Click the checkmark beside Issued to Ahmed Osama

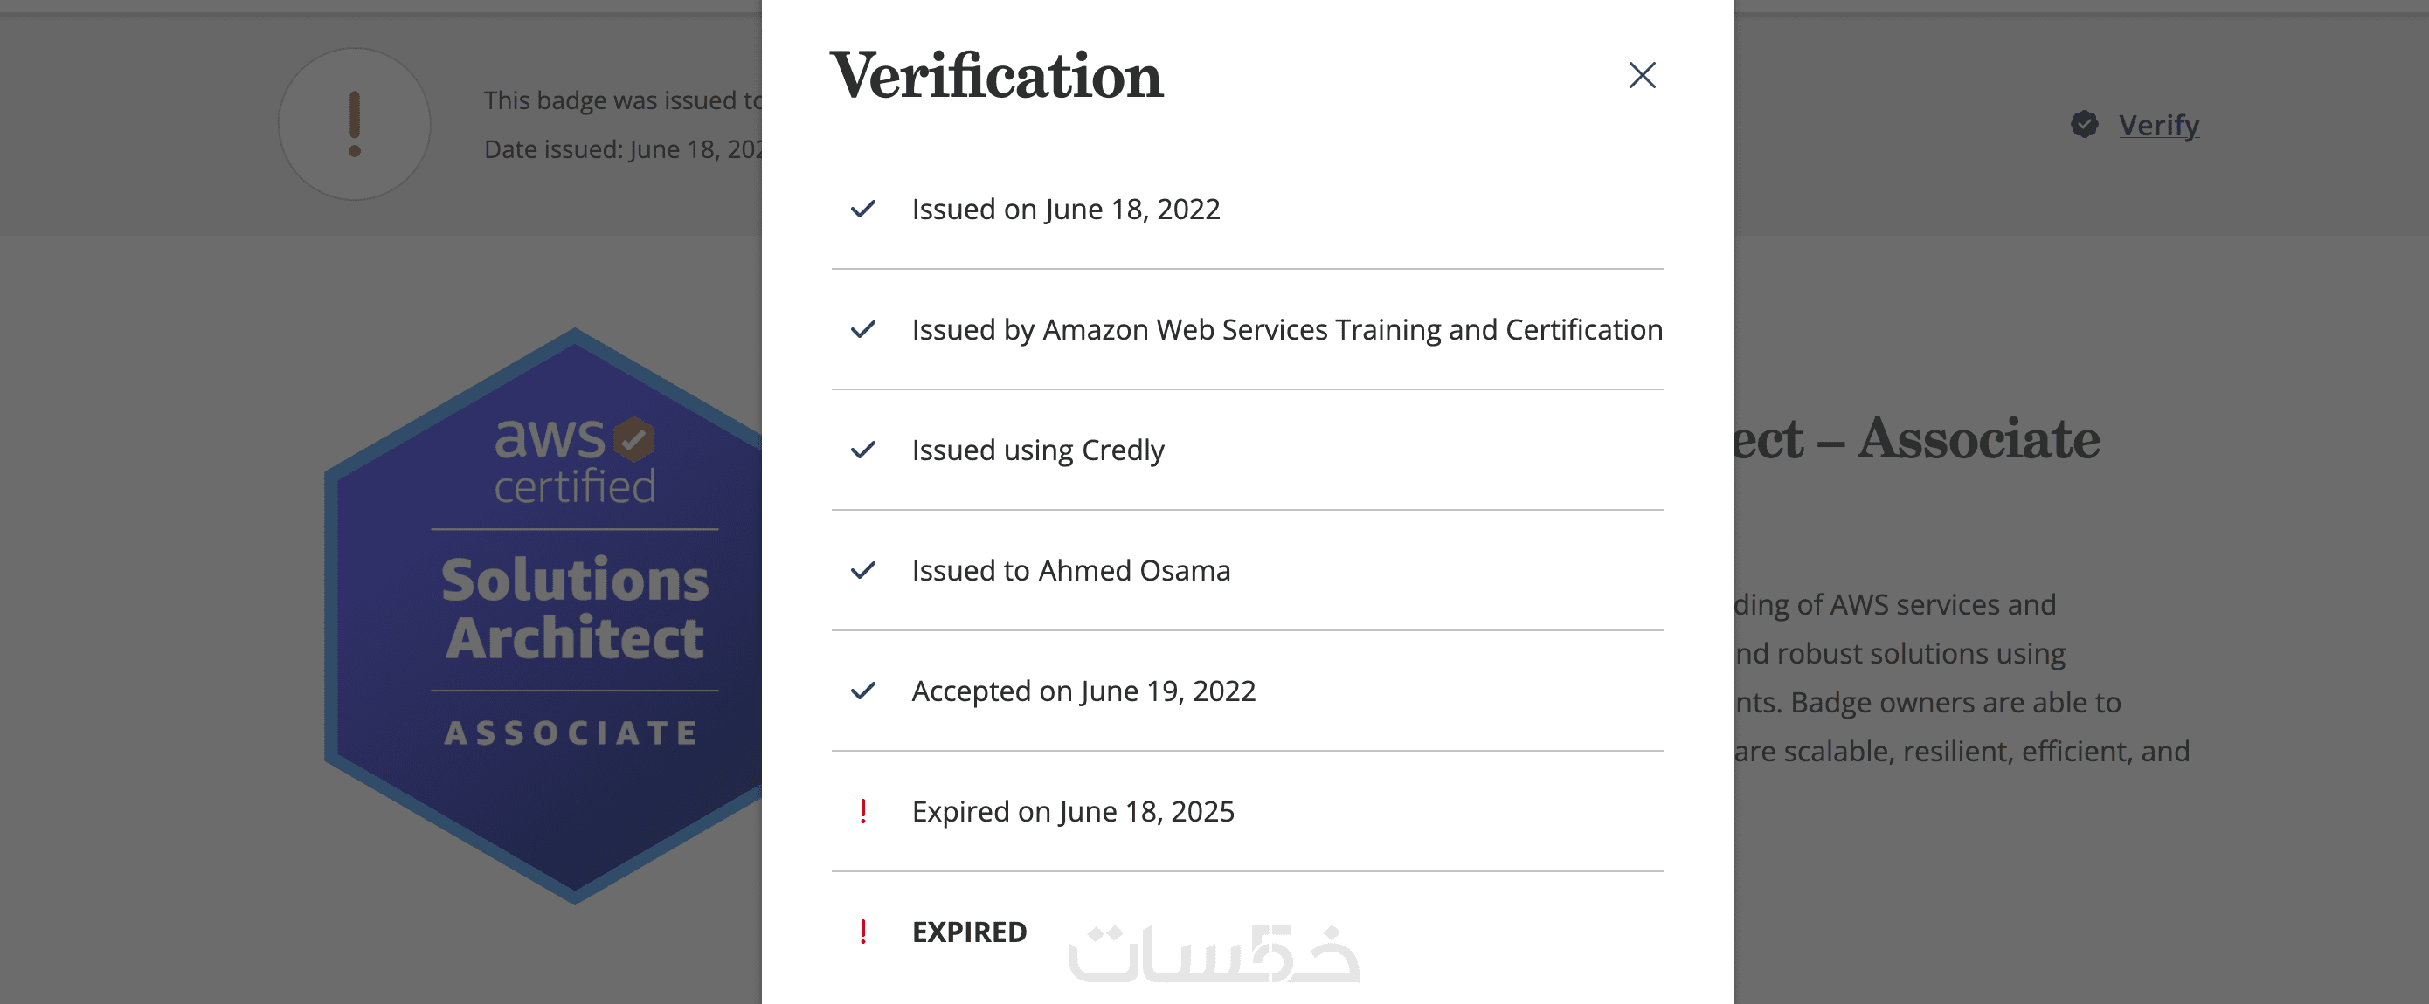click(862, 571)
